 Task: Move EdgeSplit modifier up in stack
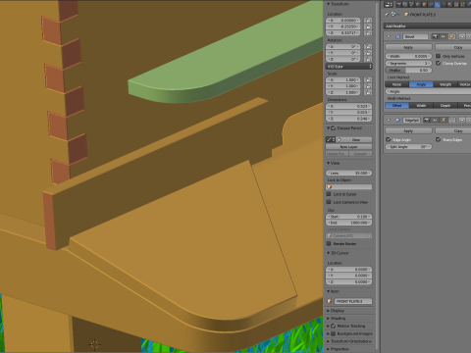462,121
